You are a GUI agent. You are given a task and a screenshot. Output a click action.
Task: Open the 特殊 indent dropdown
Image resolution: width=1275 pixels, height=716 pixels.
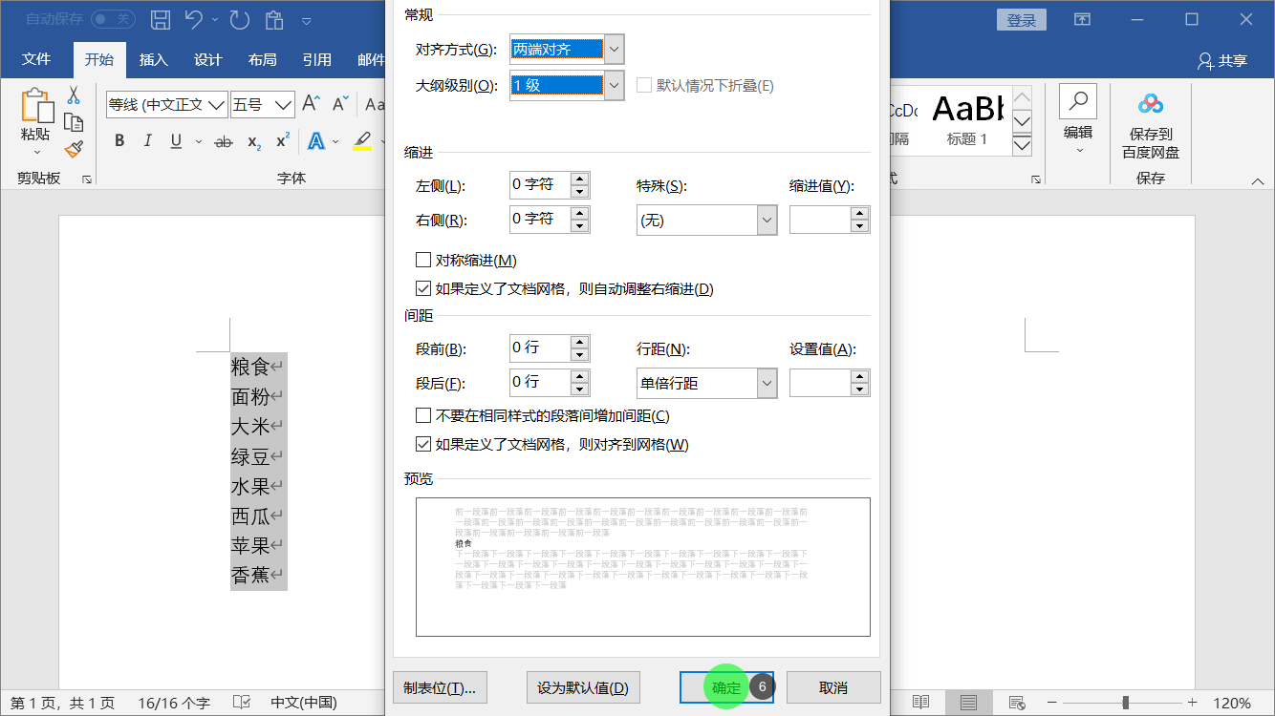click(767, 220)
